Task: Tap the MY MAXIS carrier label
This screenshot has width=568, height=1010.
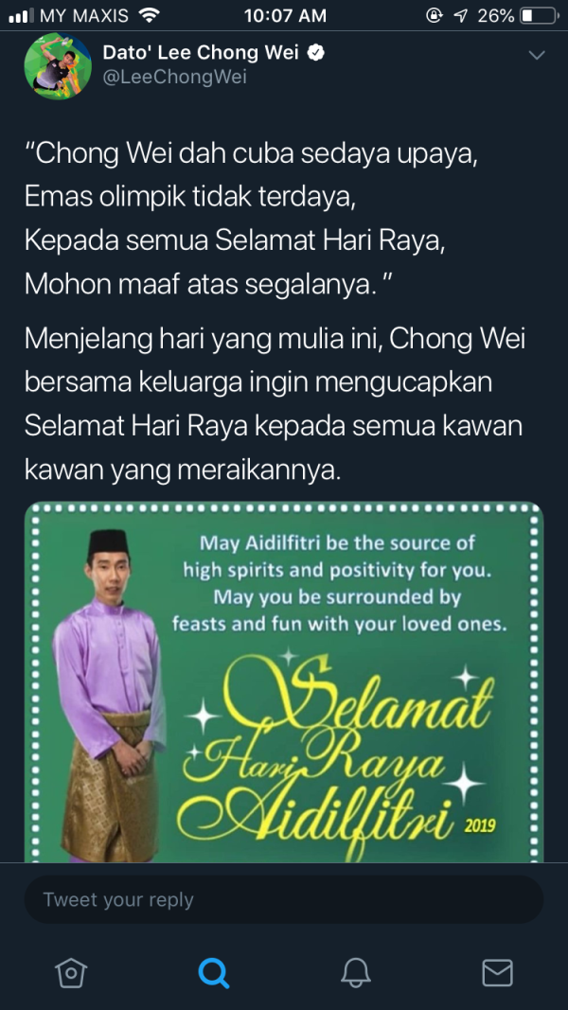Action: coord(84,15)
